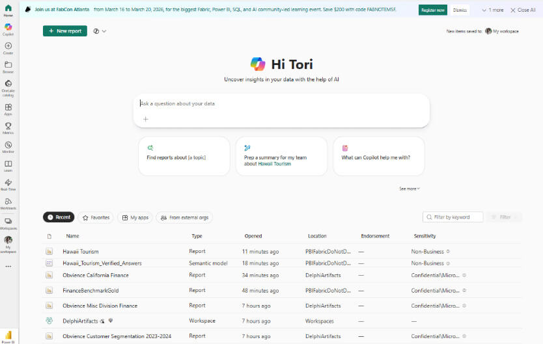Image resolution: width=543 pixels, height=344 pixels.
Task: Click the Create icon in sidebar
Action: [x=8, y=47]
